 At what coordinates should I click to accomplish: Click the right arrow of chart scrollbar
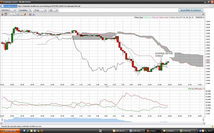[204, 123]
